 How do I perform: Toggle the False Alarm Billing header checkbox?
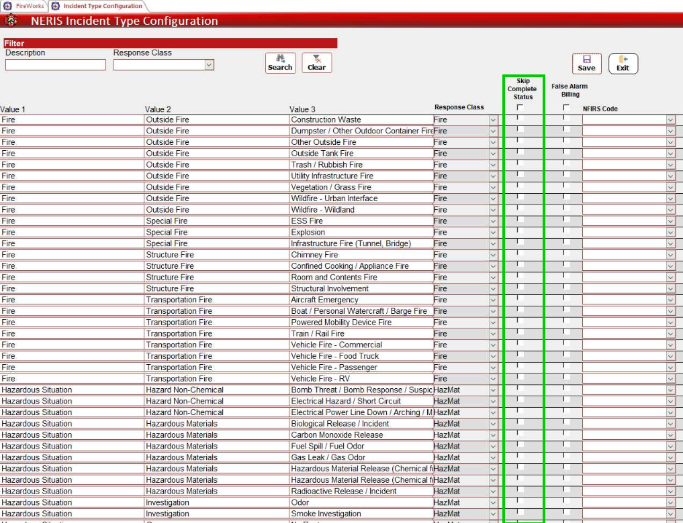point(566,107)
